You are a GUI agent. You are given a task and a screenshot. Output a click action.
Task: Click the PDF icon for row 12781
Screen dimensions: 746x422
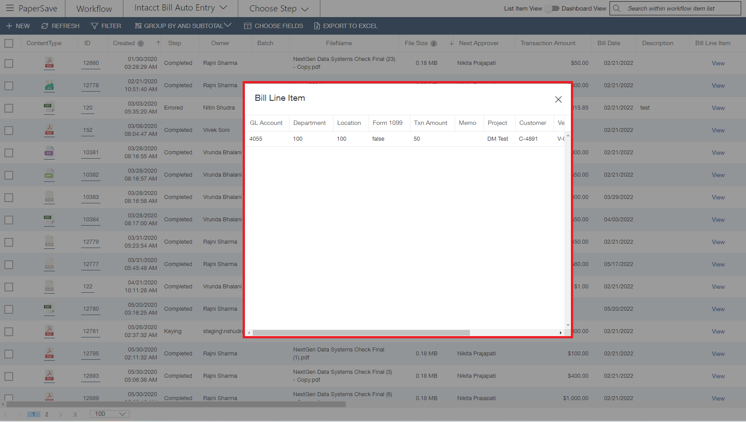(x=50, y=331)
